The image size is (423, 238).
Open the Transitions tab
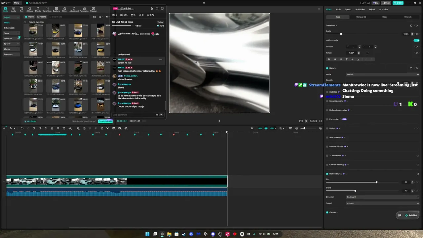tap(47, 9)
